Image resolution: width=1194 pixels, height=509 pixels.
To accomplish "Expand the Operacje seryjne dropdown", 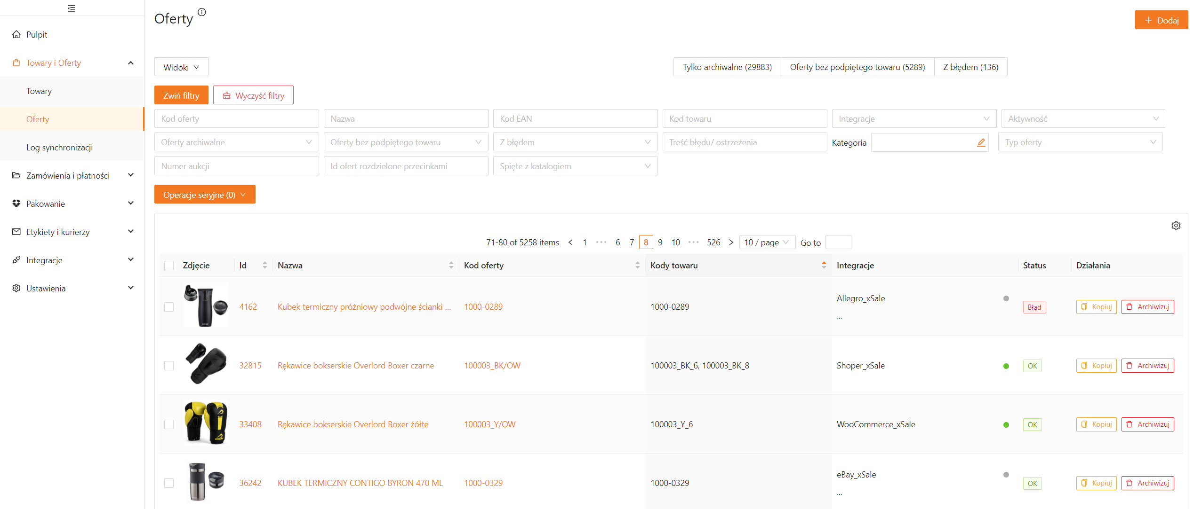I will click(x=205, y=195).
